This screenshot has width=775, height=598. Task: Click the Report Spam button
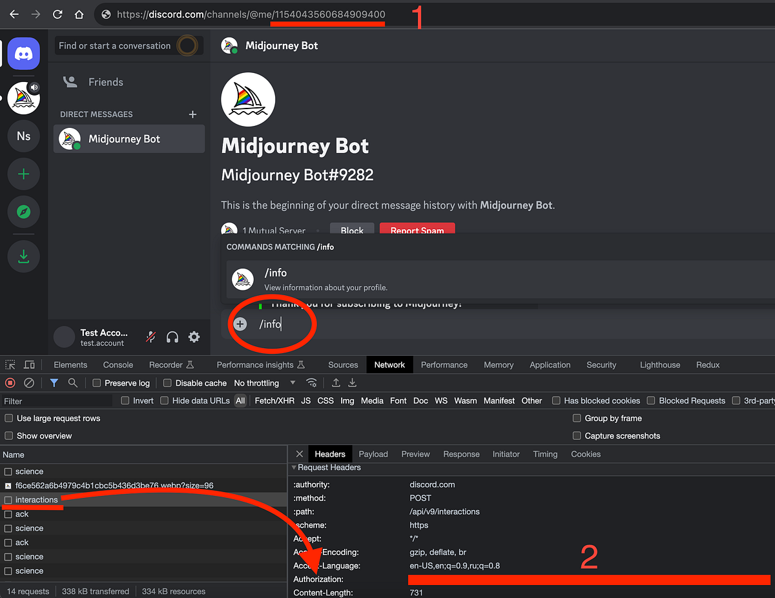click(417, 230)
